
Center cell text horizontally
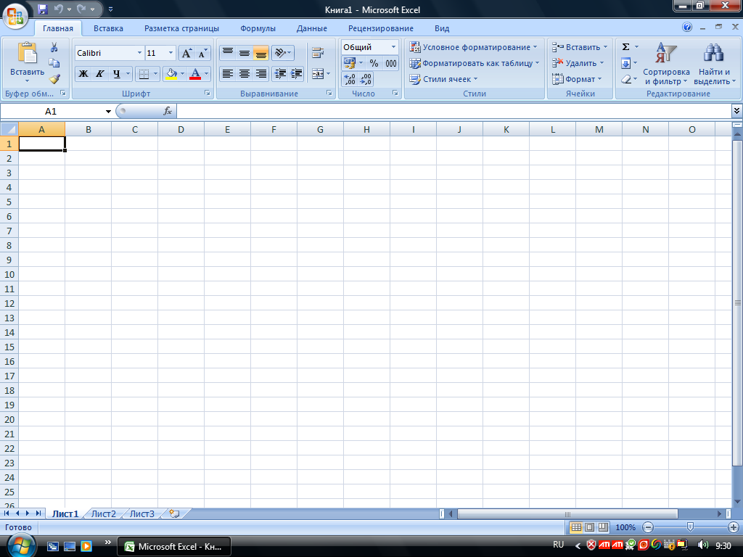pos(244,73)
